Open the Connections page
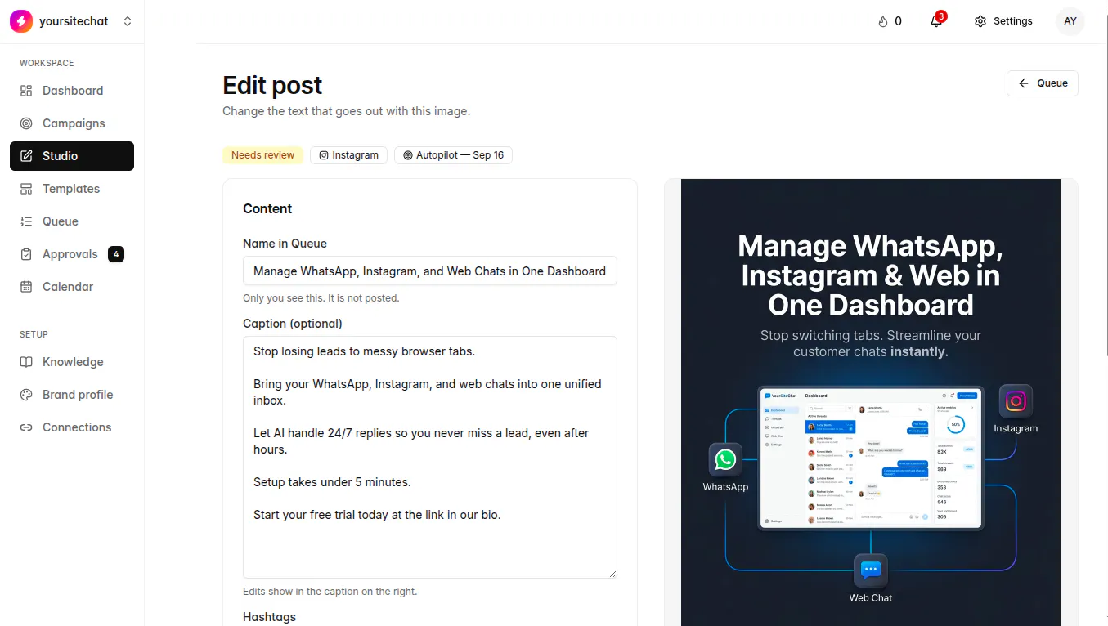The height and width of the screenshot is (626, 1108). coord(72,427)
